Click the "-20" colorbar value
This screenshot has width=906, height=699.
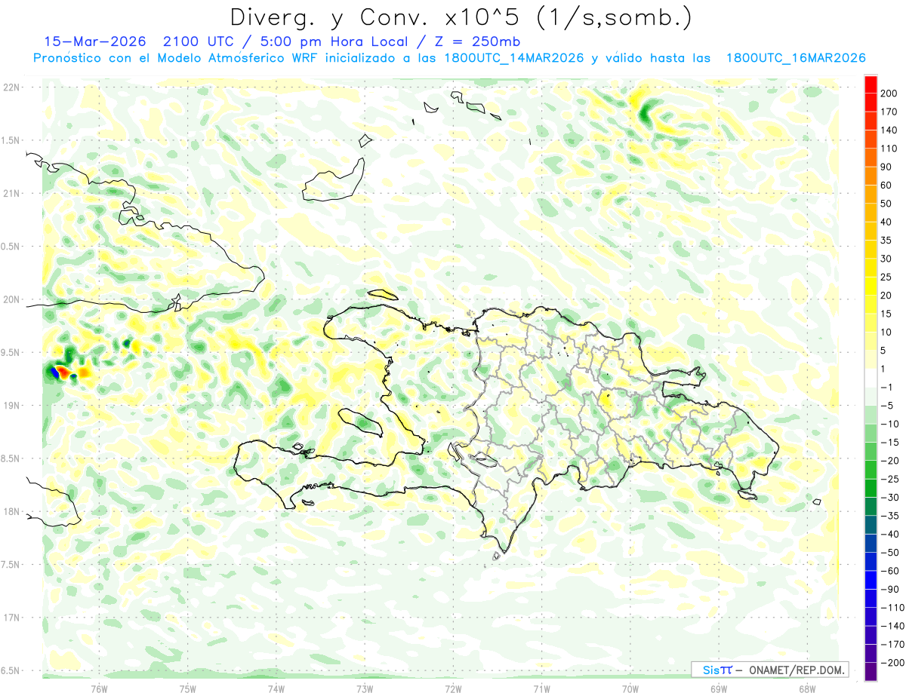(x=889, y=461)
